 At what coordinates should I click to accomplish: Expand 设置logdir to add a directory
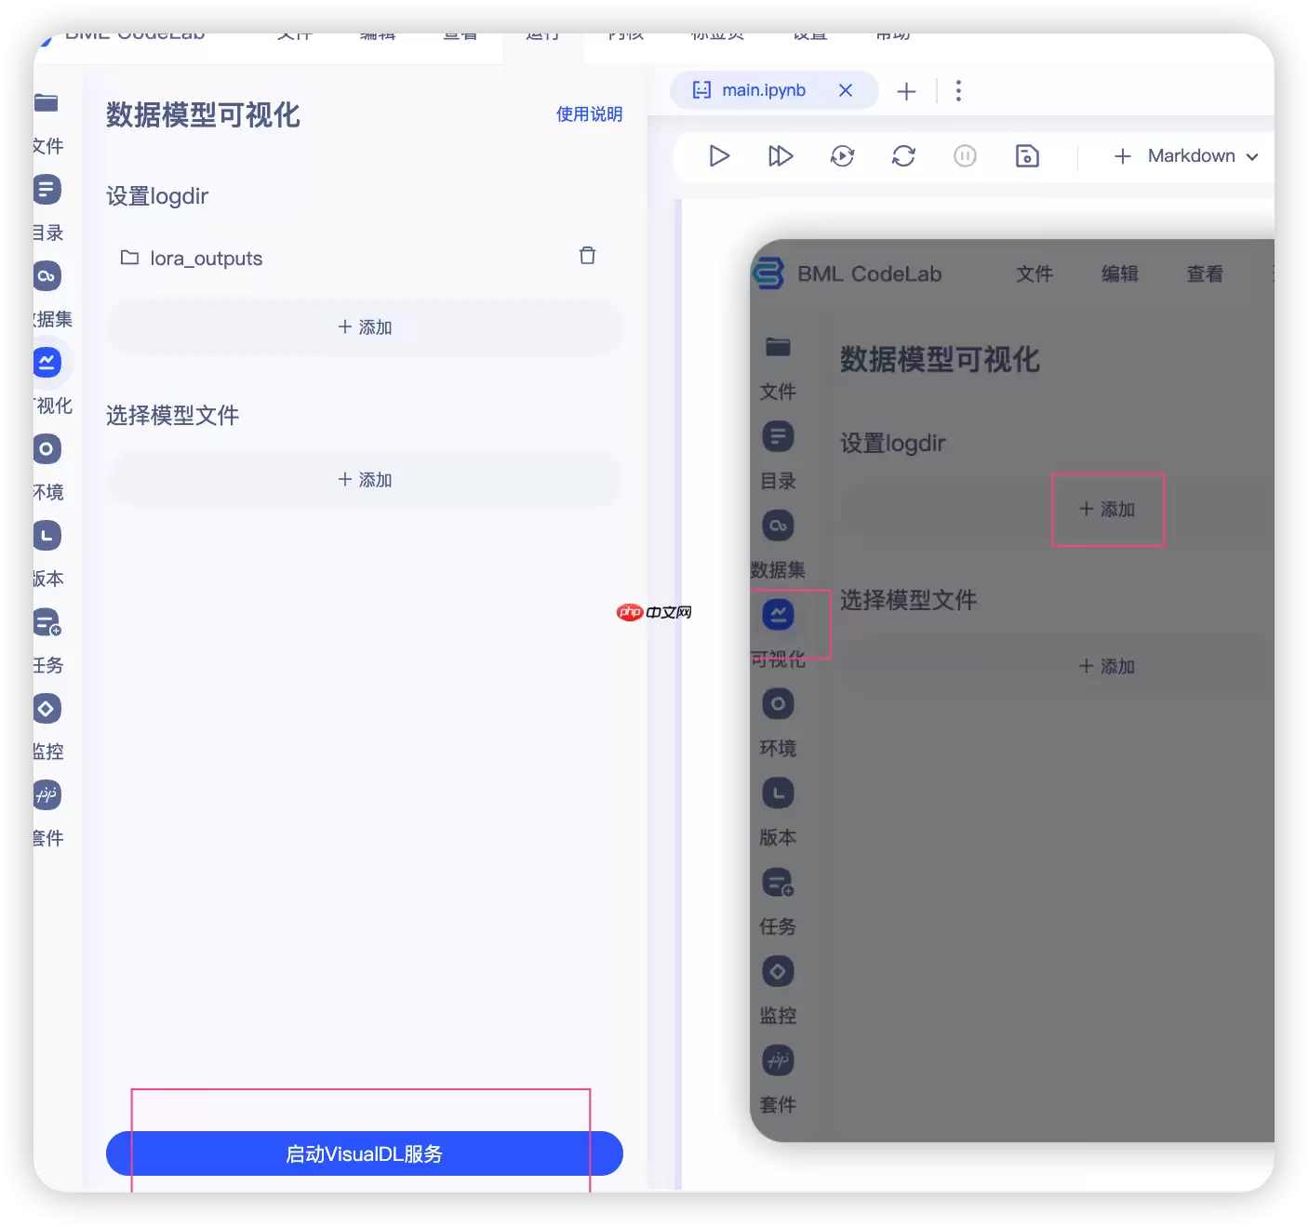click(x=365, y=327)
